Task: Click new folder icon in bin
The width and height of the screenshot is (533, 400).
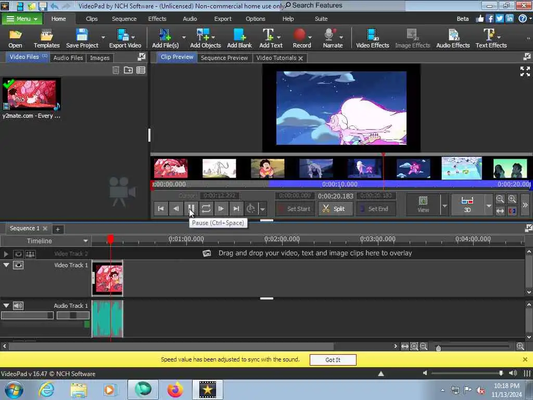Action: tap(128, 70)
